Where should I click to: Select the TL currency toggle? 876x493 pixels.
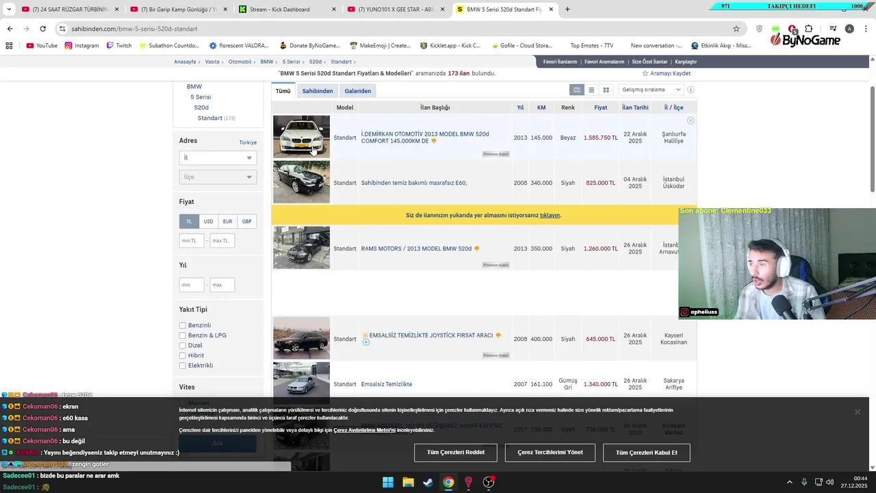coord(189,221)
